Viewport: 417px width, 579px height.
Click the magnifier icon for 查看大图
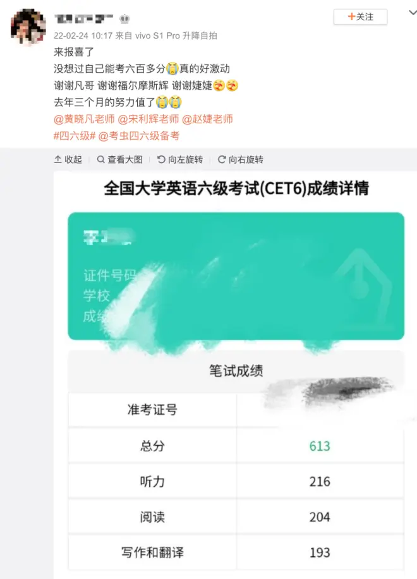[100, 159]
